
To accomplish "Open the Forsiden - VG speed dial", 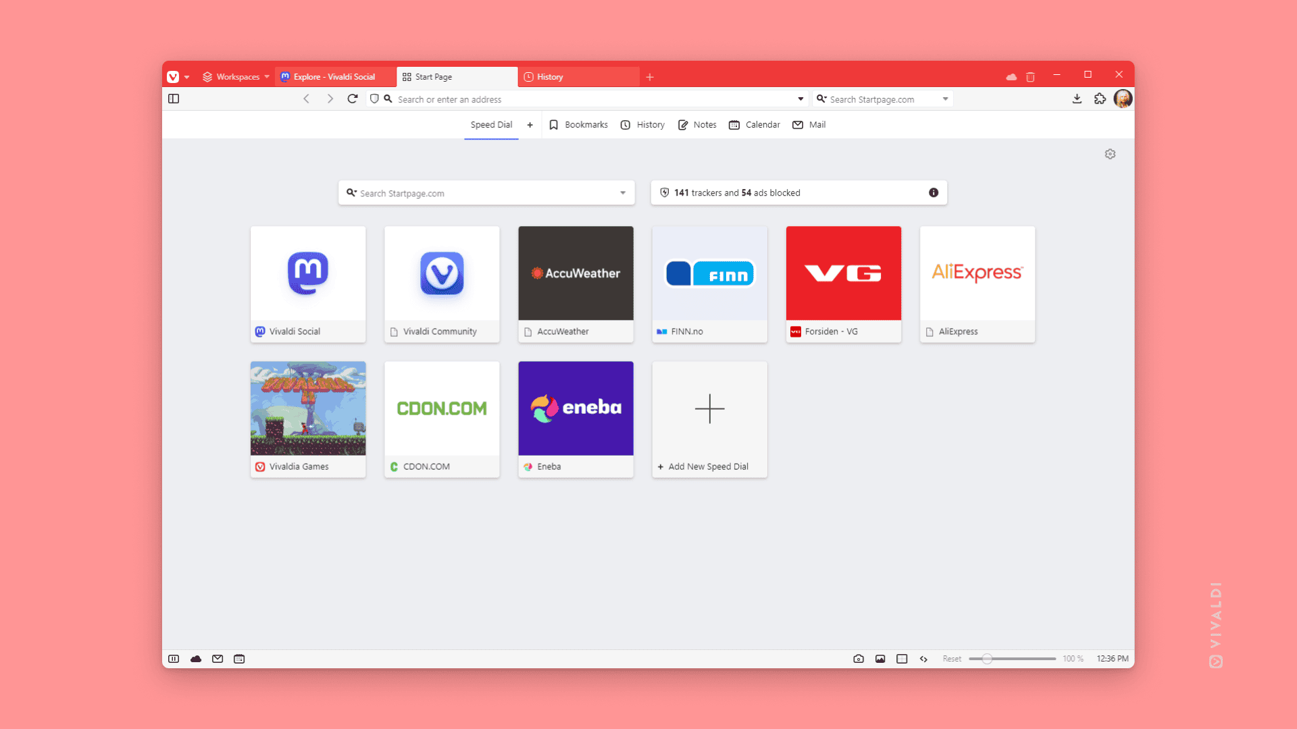I will (x=843, y=284).
